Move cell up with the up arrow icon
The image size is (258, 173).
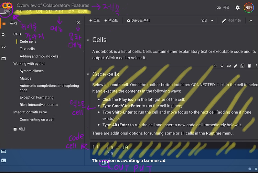pyautogui.click(x=215, y=66)
